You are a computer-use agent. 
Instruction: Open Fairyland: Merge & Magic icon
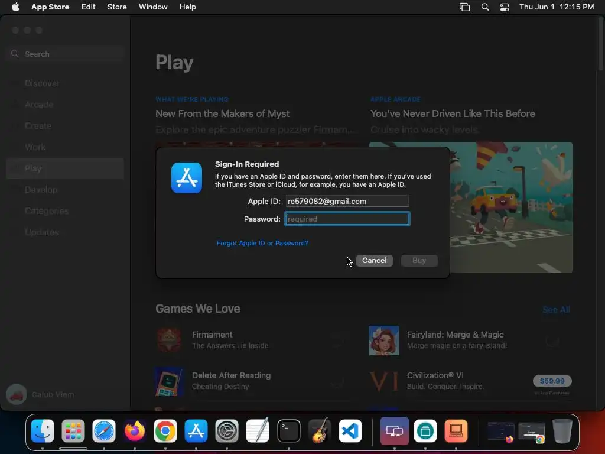pos(384,340)
